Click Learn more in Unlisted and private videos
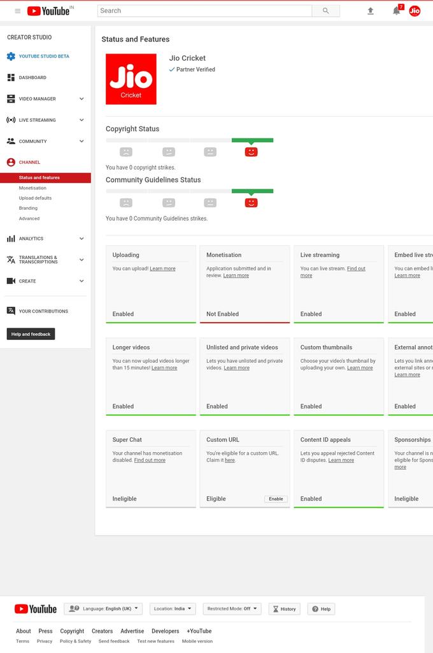The width and height of the screenshot is (433, 653). [x=237, y=368]
